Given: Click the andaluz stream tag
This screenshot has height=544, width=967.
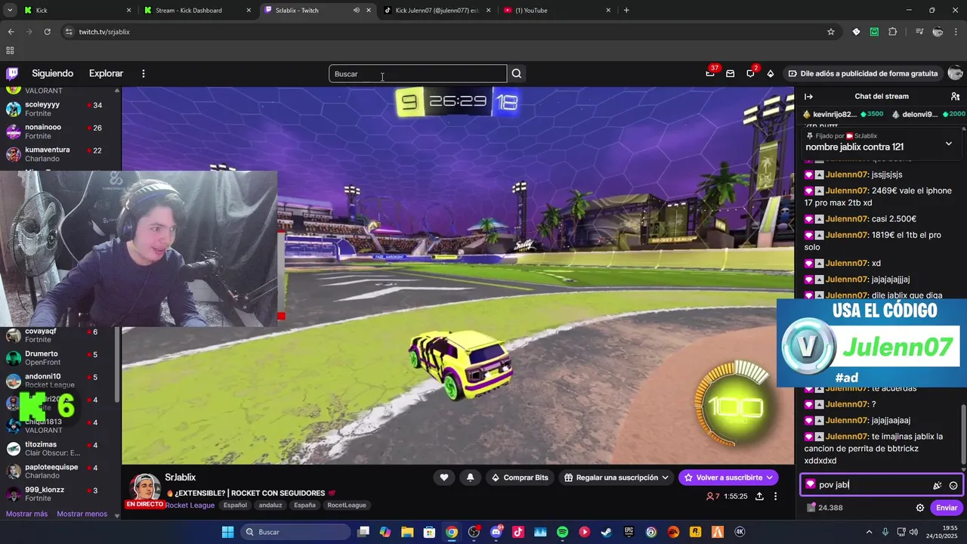Looking at the screenshot, I should pyautogui.click(x=270, y=505).
